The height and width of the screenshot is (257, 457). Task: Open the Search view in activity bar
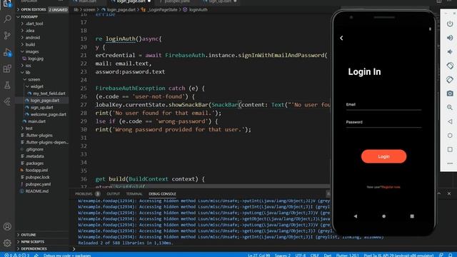[x=7, y=19]
